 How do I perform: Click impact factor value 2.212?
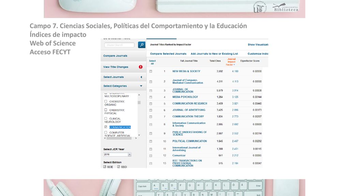pos(235,156)
